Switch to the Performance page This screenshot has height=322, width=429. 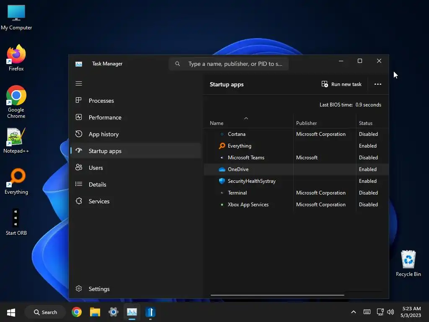tap(136, 117)
